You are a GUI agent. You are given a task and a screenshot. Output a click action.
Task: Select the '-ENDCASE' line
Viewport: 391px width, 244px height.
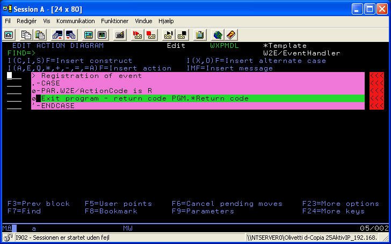pos(198,106)
